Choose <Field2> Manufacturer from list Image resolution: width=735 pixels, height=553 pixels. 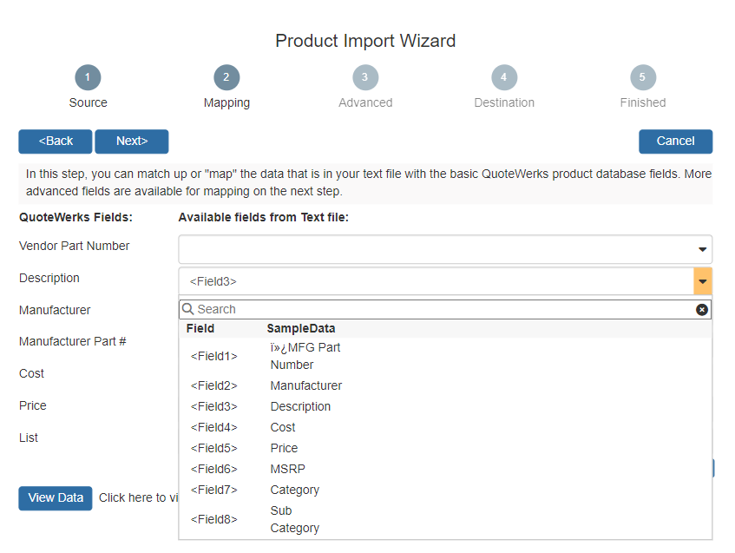[x=304, y=385]
